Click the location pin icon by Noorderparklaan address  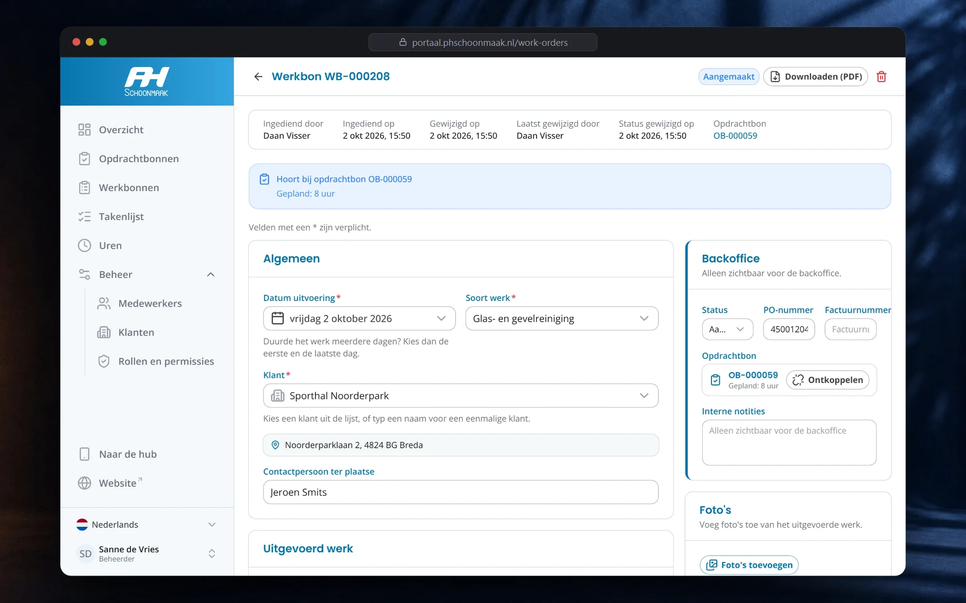(x=275, y=445)
